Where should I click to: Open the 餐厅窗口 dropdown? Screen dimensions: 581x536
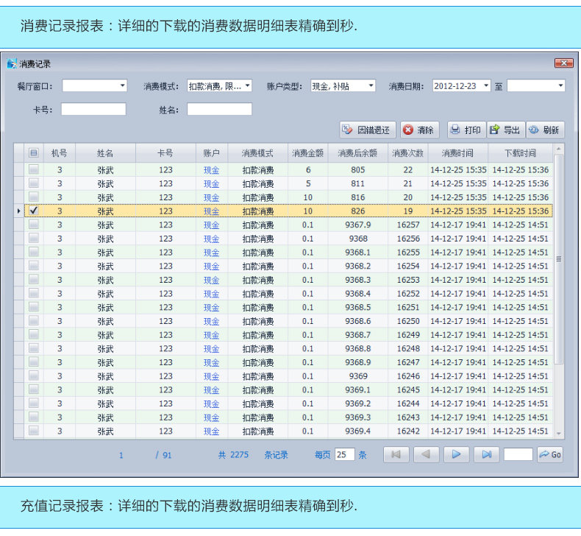(x=94, y=85)
